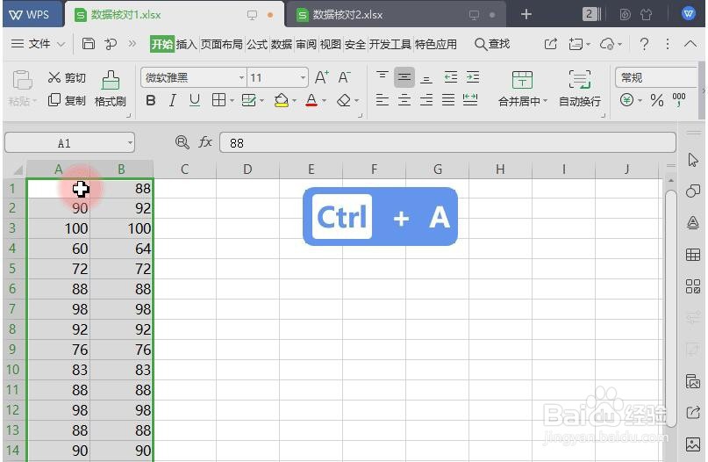This screenshot has height=462, width=708.
Task: Set bottom vertical alignment
Action: (426, 78)
